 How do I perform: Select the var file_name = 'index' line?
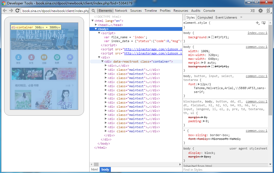point(125,37)
